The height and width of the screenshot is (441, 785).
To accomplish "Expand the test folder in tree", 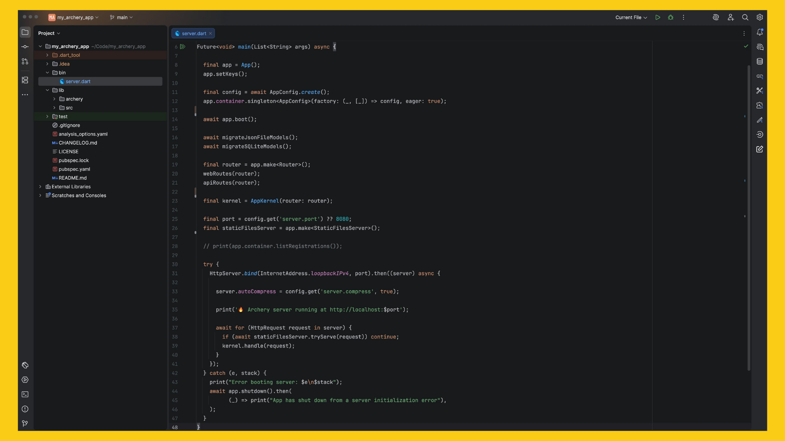I will [47, 117].
